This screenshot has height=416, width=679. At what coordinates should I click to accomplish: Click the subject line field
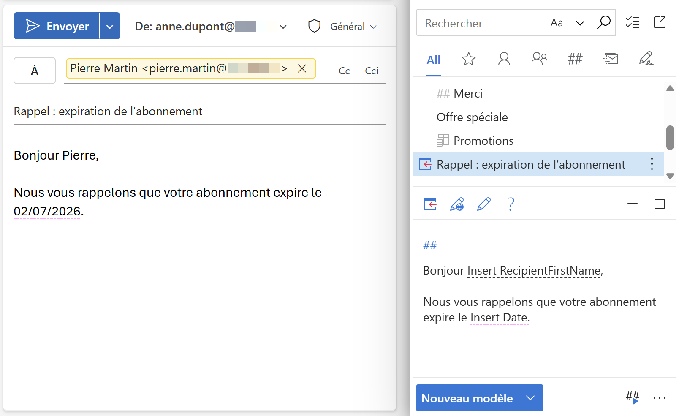(200, 111)
